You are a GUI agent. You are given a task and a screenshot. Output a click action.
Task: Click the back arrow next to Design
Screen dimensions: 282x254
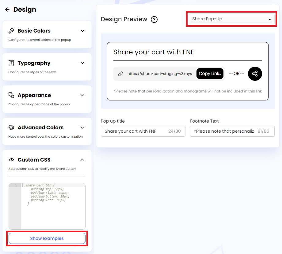(7, 9)
